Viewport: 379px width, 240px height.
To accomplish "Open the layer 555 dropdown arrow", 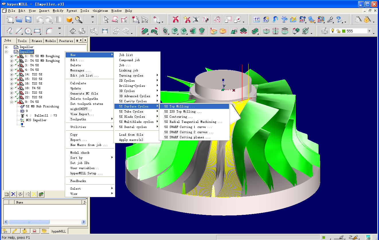I will (369, 31).
